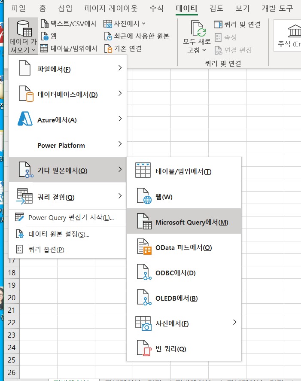
Task: Switch to the 홈 tab
Action: tap(43, 9)
